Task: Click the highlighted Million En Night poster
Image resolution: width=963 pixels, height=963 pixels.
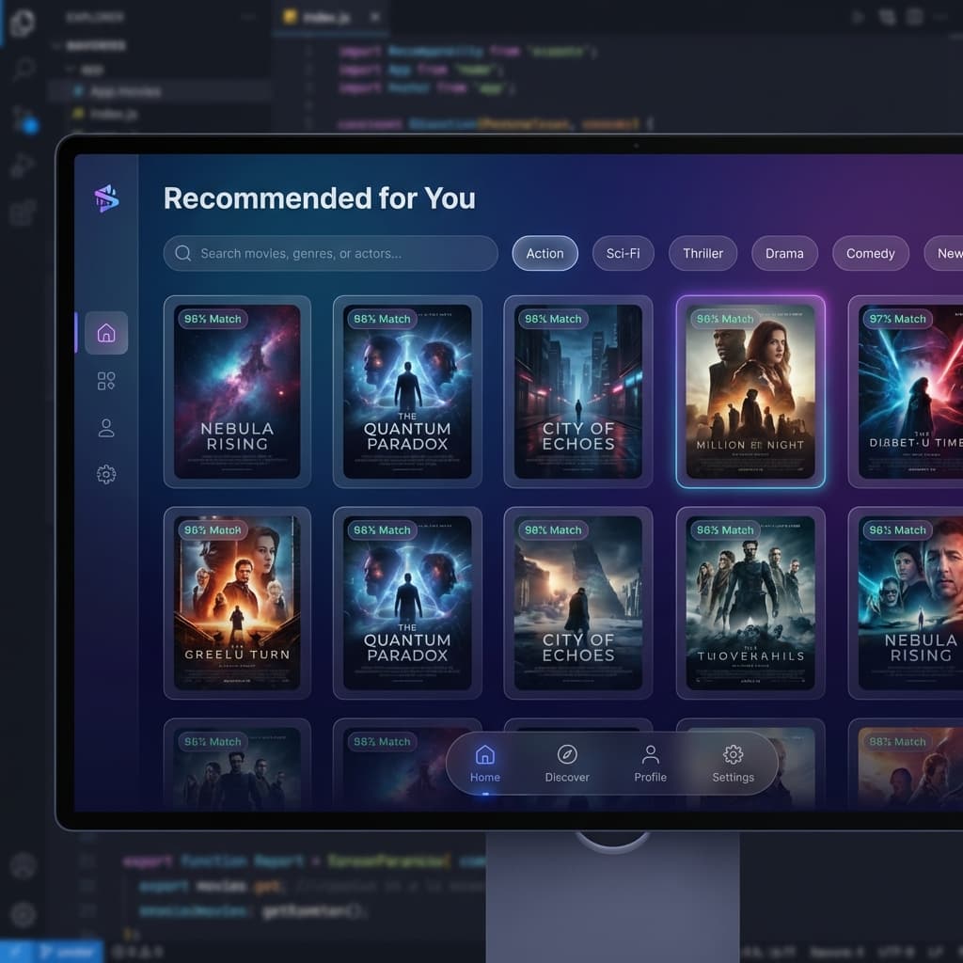Action: click(x=751, y=390)
